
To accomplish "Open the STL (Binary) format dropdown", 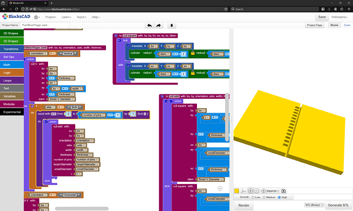I will click(314, 205).
